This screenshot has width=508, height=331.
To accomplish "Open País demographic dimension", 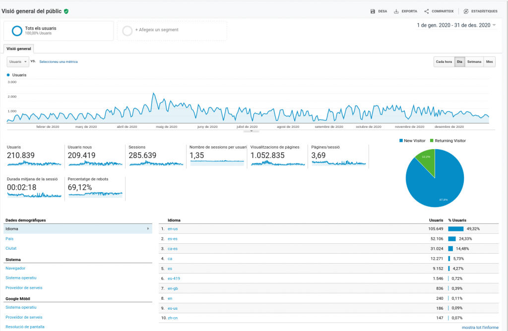I will [x=9, y=239].
